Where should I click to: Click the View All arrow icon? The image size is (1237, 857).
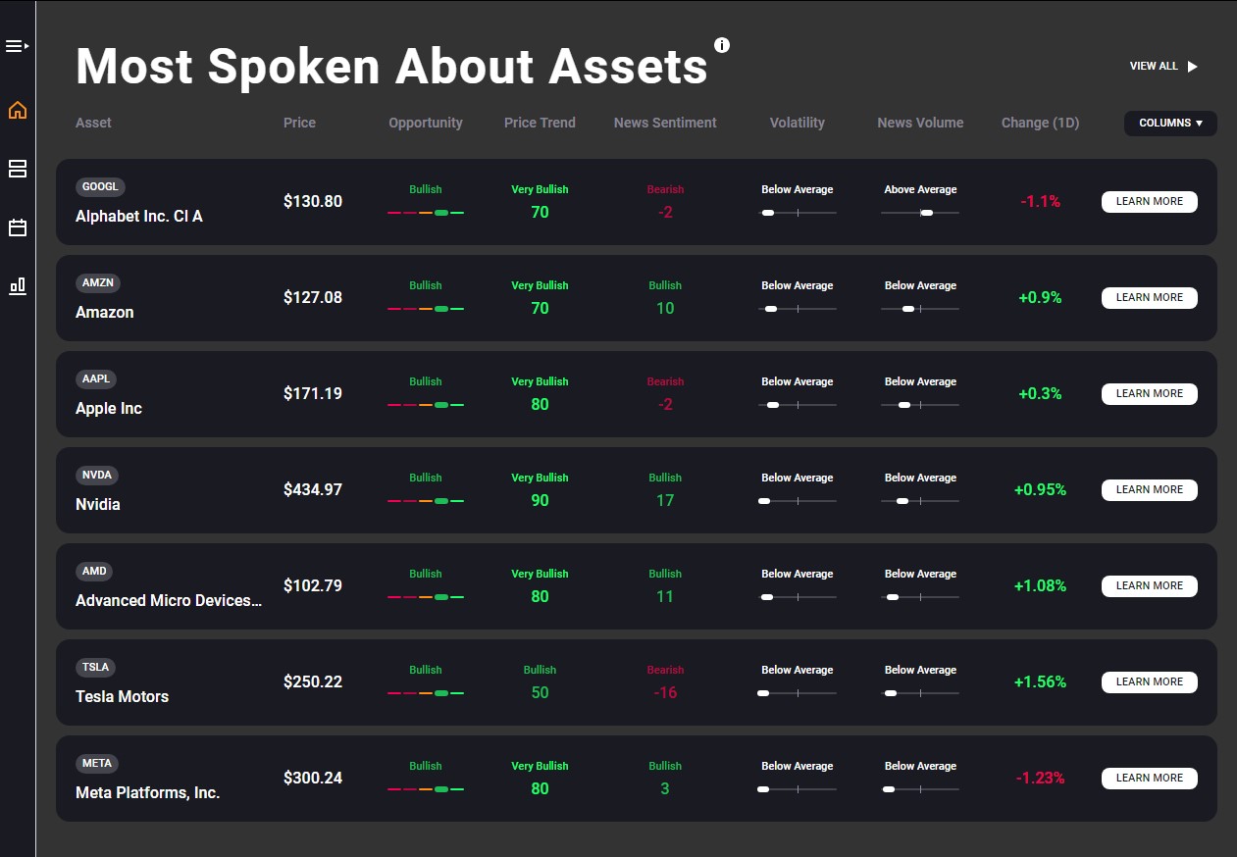pos(1193,67)
